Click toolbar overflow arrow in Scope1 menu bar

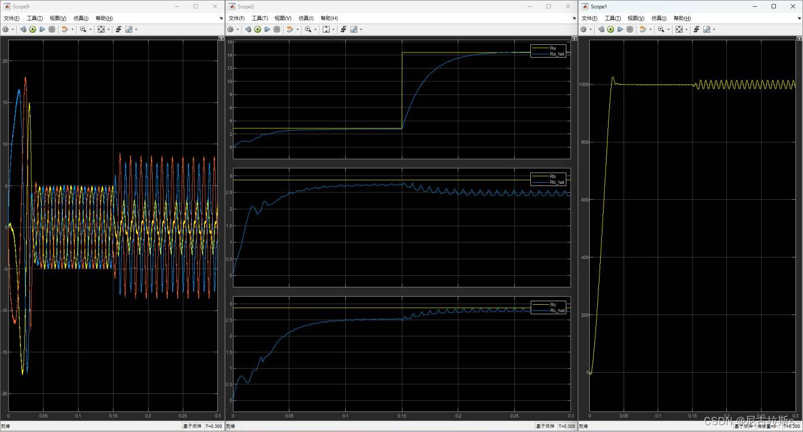[x=799, y=18]
